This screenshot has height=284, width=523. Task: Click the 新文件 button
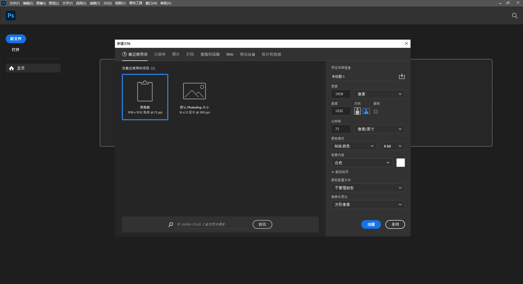point(16,39)
